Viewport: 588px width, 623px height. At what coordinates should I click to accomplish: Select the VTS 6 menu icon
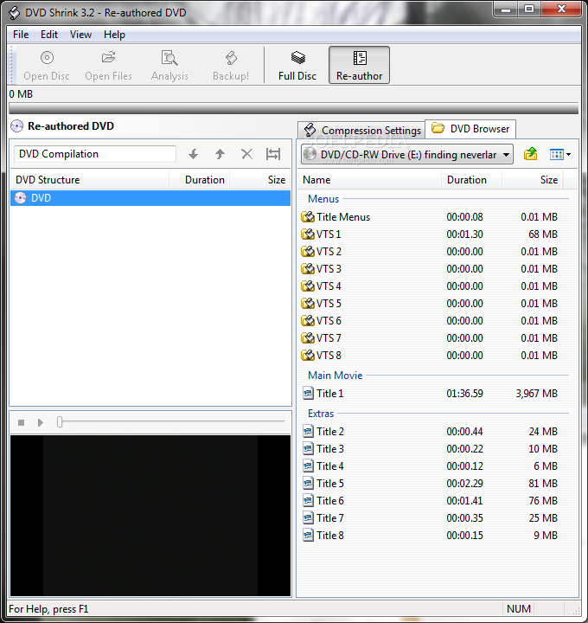(x=308, y=321)
